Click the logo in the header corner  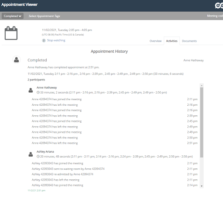coord(219,6)
